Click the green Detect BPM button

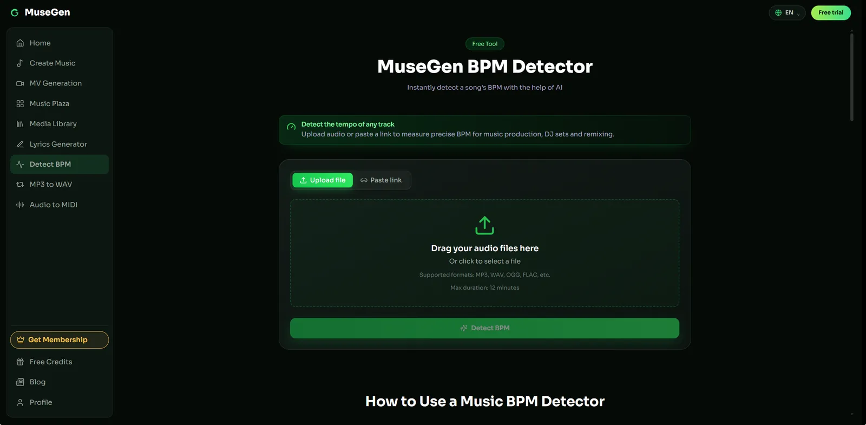(484, 328)
